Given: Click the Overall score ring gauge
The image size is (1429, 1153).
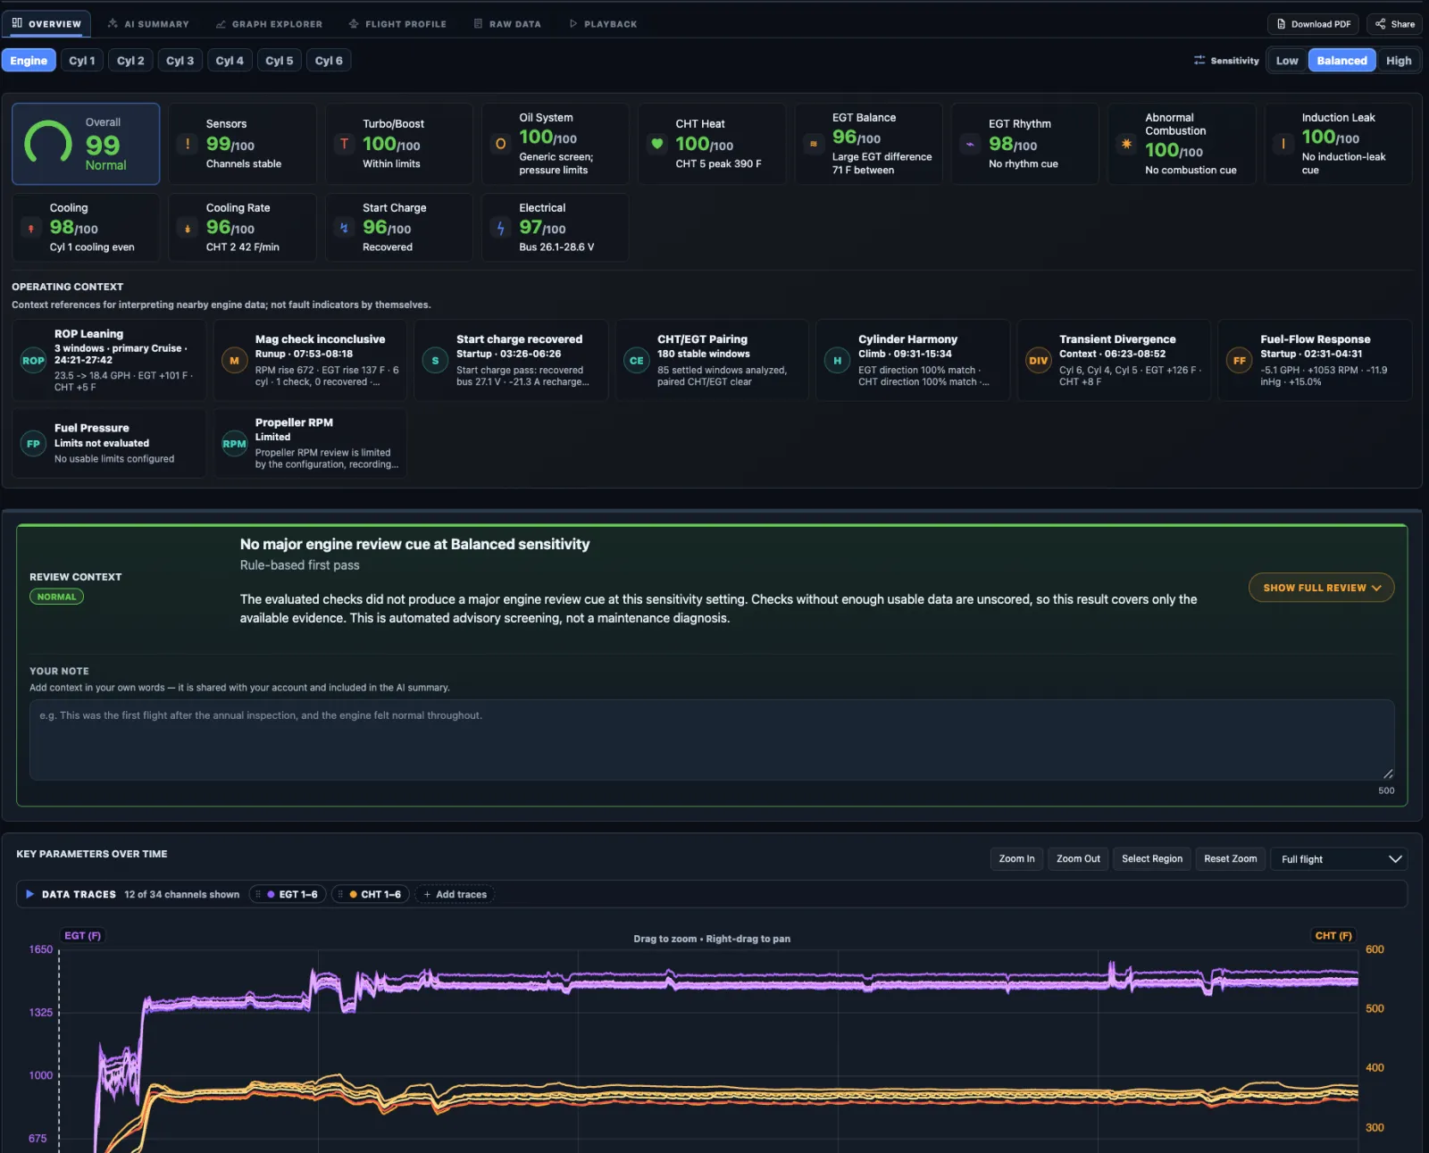Looking at the screenshot, I should pyautogui.click(x=48, y=143).
